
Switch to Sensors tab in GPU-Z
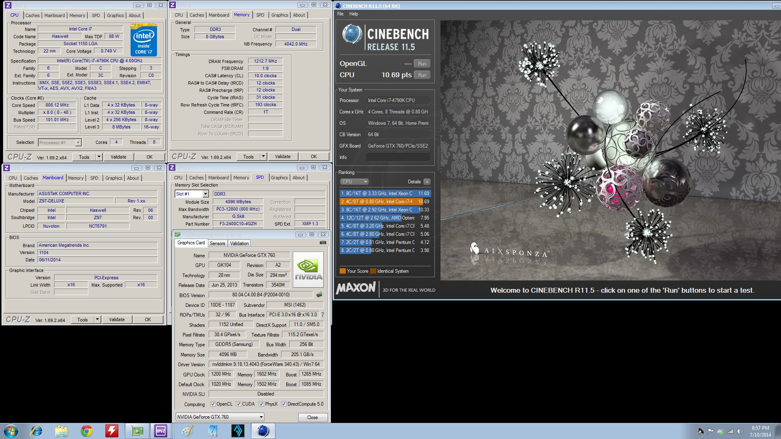(x=217, y=243)
